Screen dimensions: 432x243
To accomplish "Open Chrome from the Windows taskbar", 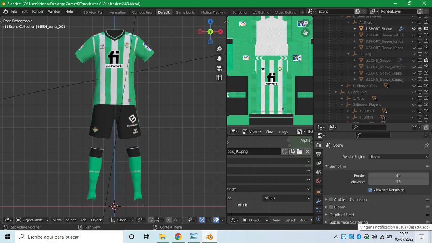I will point(178,237).
